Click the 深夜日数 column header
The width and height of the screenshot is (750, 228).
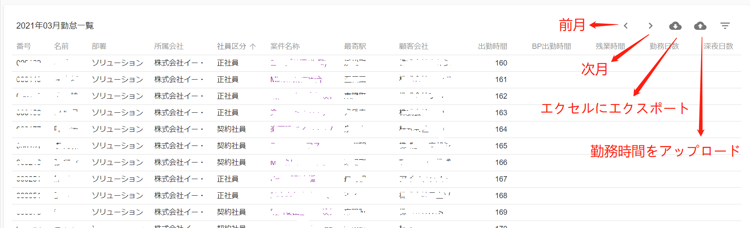coord(719,46)
